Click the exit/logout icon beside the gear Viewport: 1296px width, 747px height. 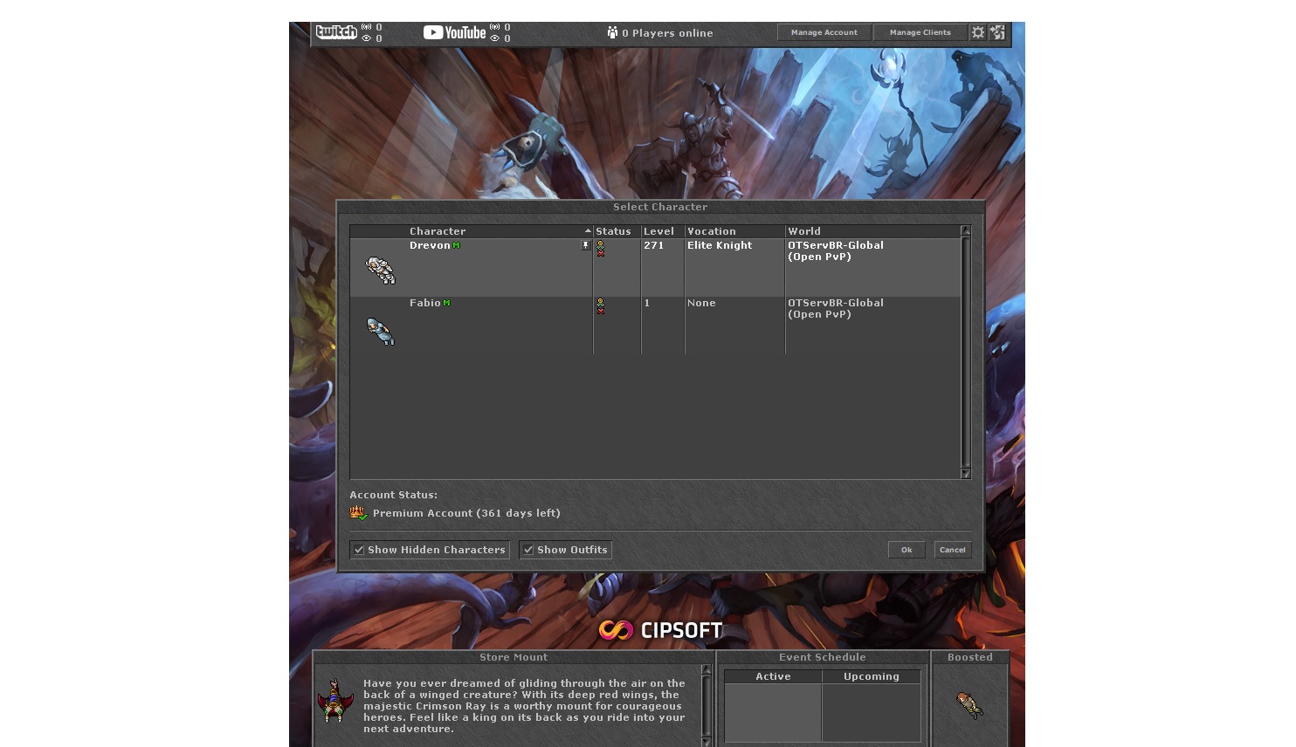[x=997, y=32]
